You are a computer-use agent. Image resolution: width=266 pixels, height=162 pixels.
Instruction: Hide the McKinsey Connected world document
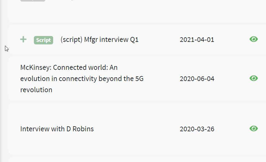[254, 78]
